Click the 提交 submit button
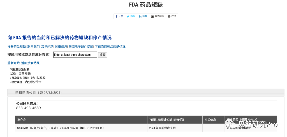Image resolution: width=287 pixels, height=137 pixels. point(103,55)
